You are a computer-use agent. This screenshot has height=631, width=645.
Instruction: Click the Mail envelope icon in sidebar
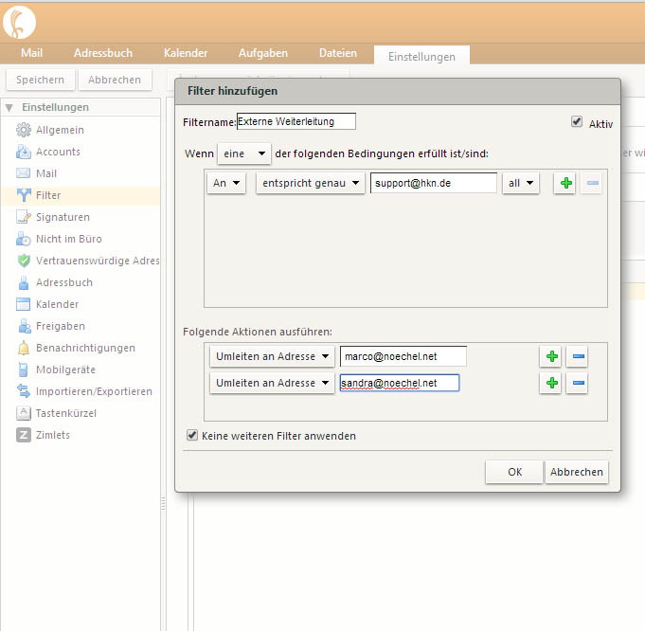point(24,173)
